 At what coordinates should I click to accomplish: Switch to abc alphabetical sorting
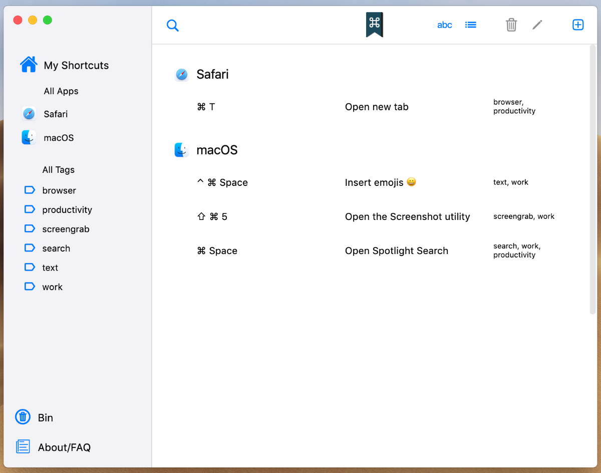[x=445, y=25]
